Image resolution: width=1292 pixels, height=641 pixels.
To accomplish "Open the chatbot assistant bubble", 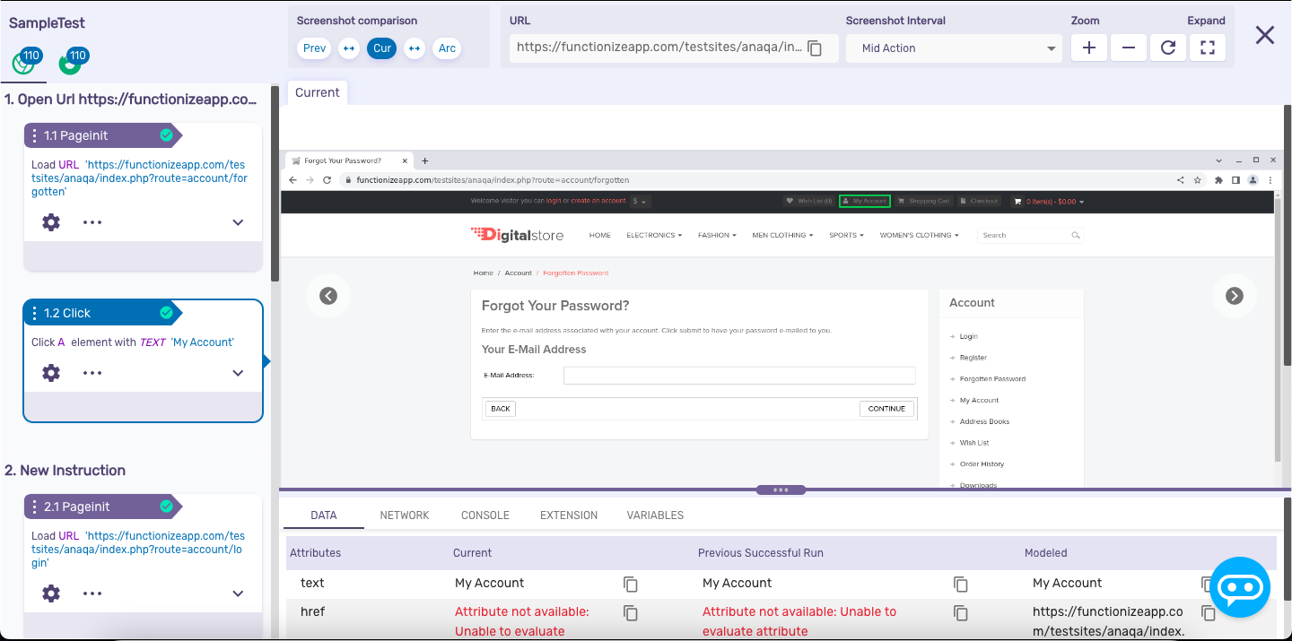I will [x=1240, y=588].
